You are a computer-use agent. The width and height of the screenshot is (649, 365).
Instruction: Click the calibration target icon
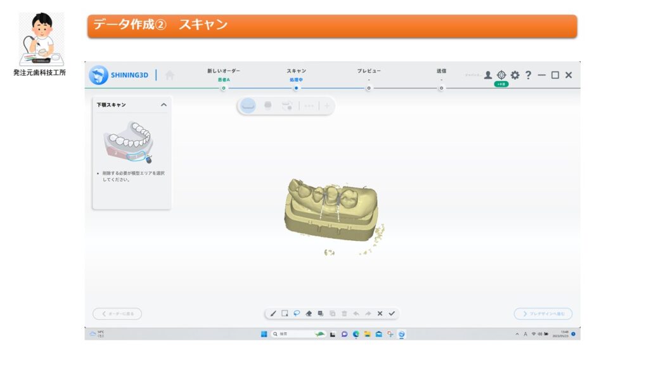click(501, 75)
